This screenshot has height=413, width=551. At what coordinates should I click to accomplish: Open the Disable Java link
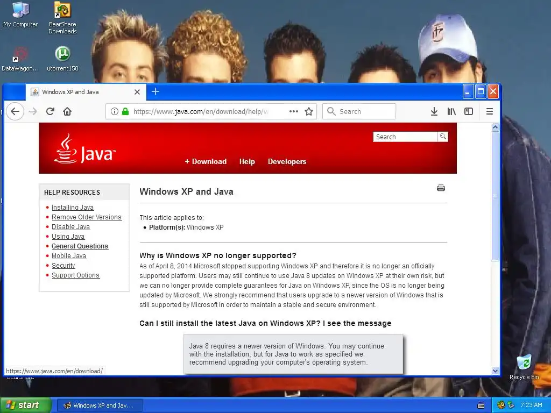(70, 227)
